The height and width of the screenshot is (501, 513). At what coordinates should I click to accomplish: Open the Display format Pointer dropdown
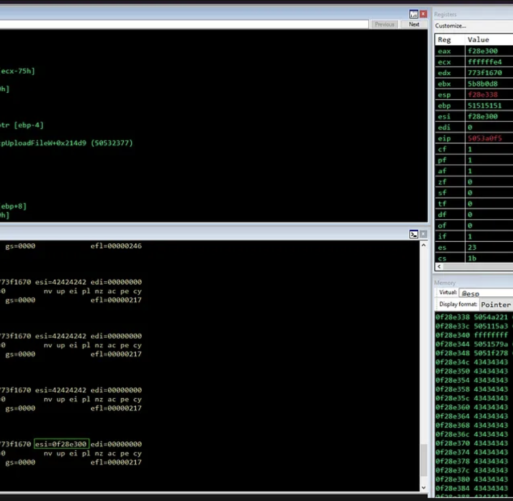pyautogui.click(x=495, y=304)
